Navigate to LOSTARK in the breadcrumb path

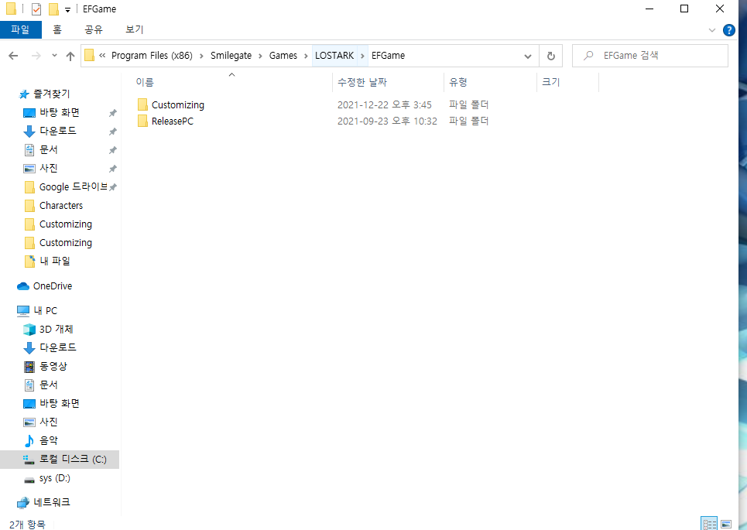(x=334, y=56)
